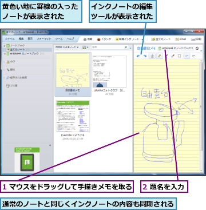Select the 自由雲台メモ note thumbnail

tap(73, 74)
